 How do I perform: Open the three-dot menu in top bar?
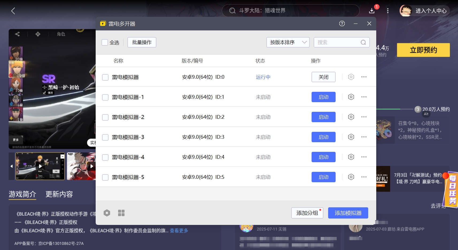[x=388, y=11]
